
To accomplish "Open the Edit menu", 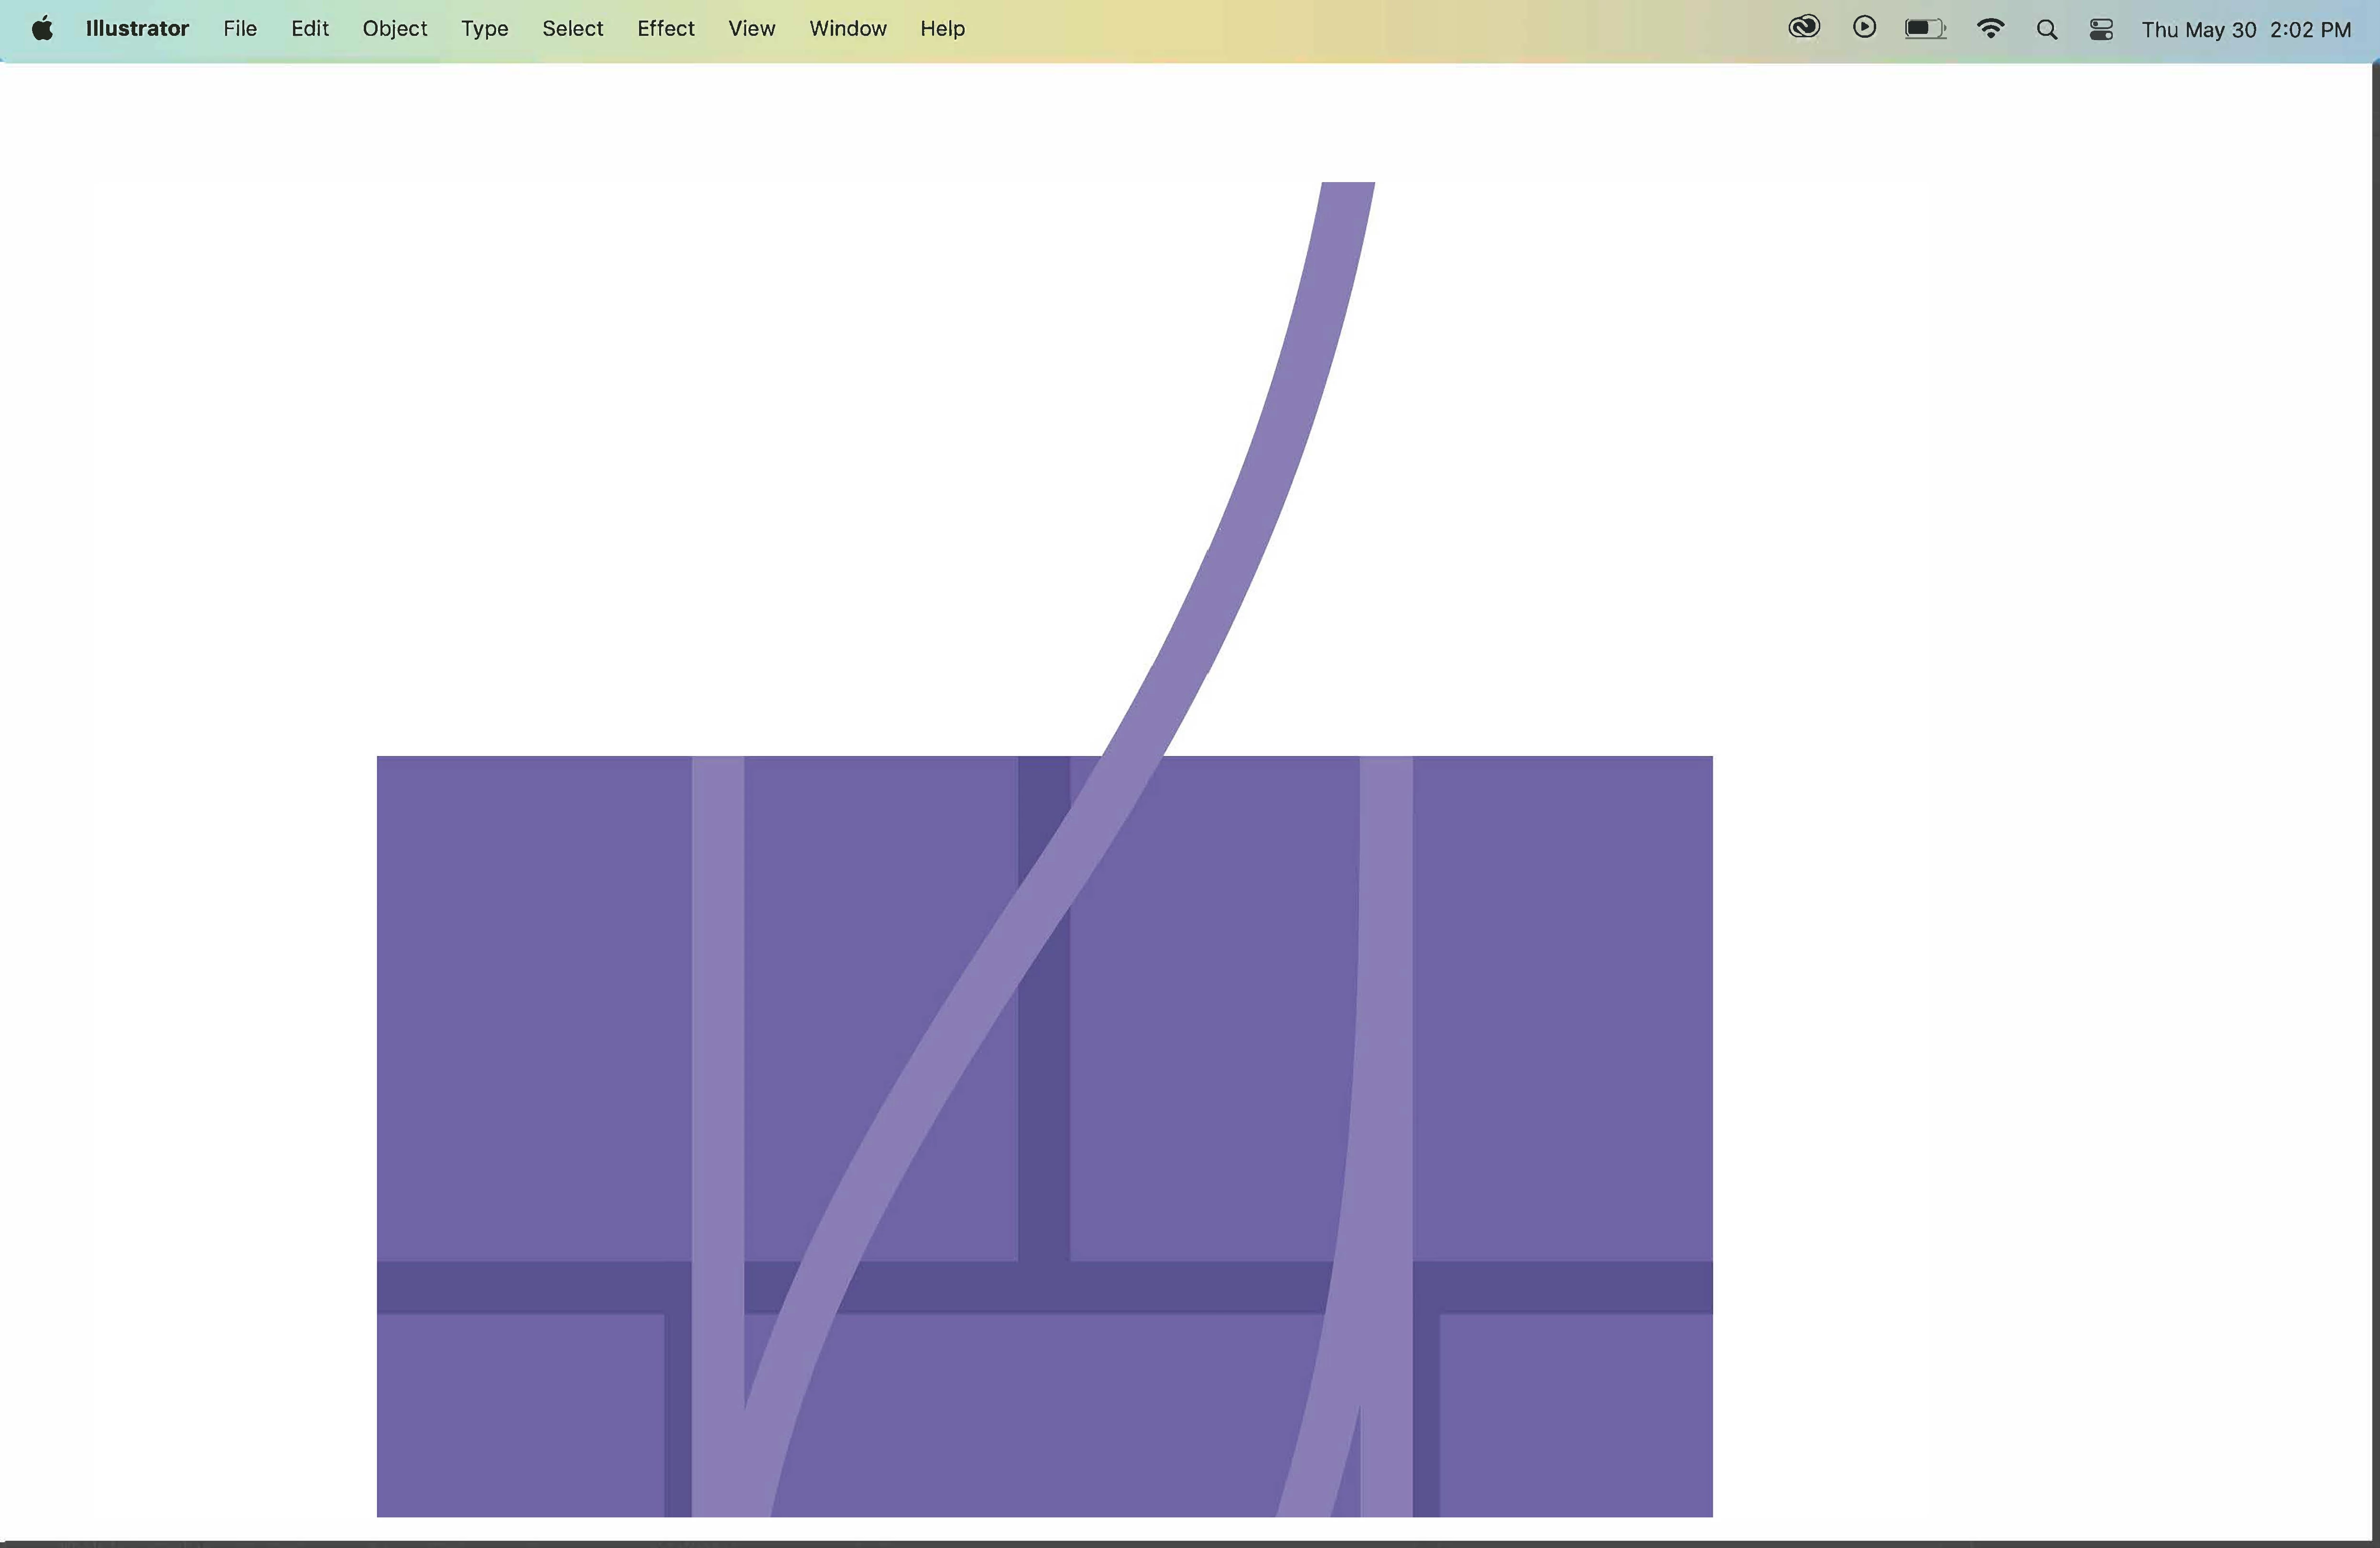I will (310, 29).
